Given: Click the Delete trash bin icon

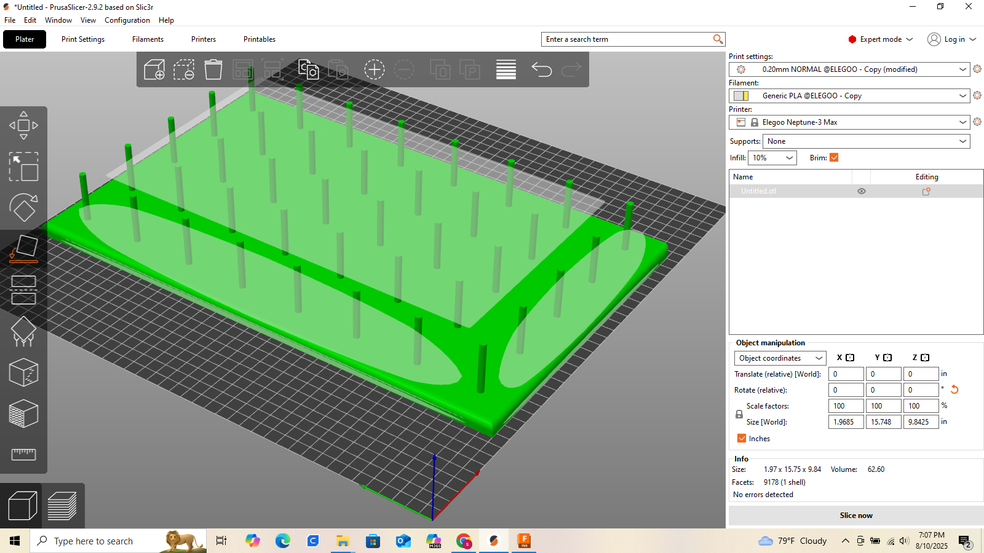Looking at the screenshot, I should coord(213,69).
